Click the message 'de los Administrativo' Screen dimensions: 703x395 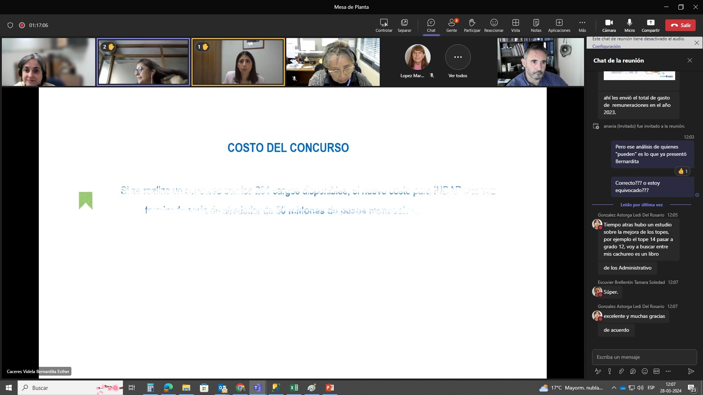pyautogui.click(x=627, y=268)
